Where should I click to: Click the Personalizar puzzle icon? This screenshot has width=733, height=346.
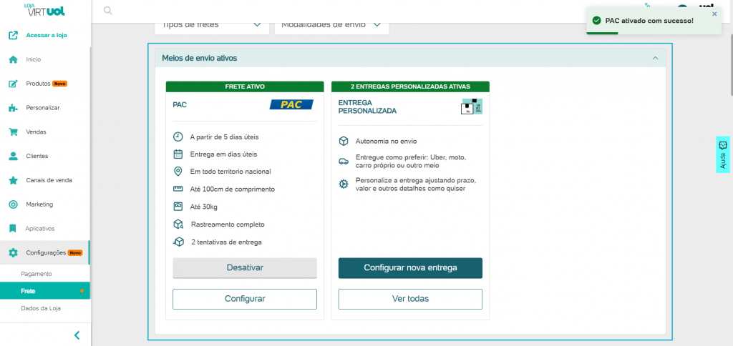click(x=13, y=108)
